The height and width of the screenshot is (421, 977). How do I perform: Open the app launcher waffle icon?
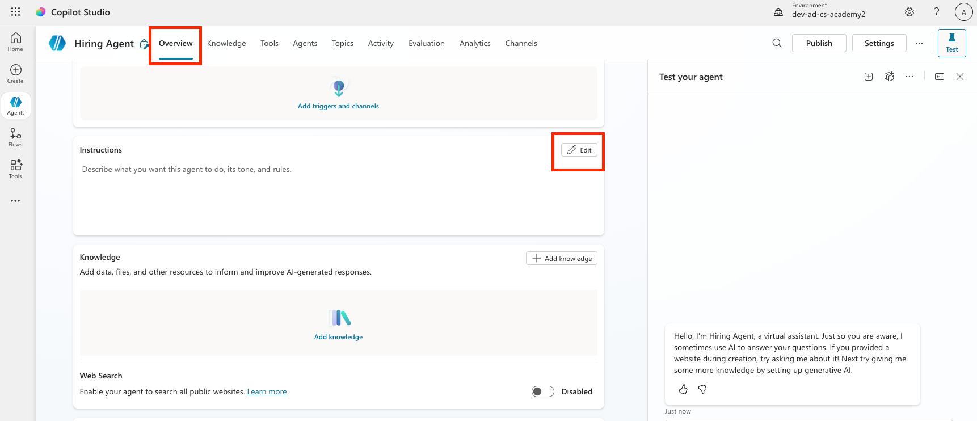[x=15, y=12]
